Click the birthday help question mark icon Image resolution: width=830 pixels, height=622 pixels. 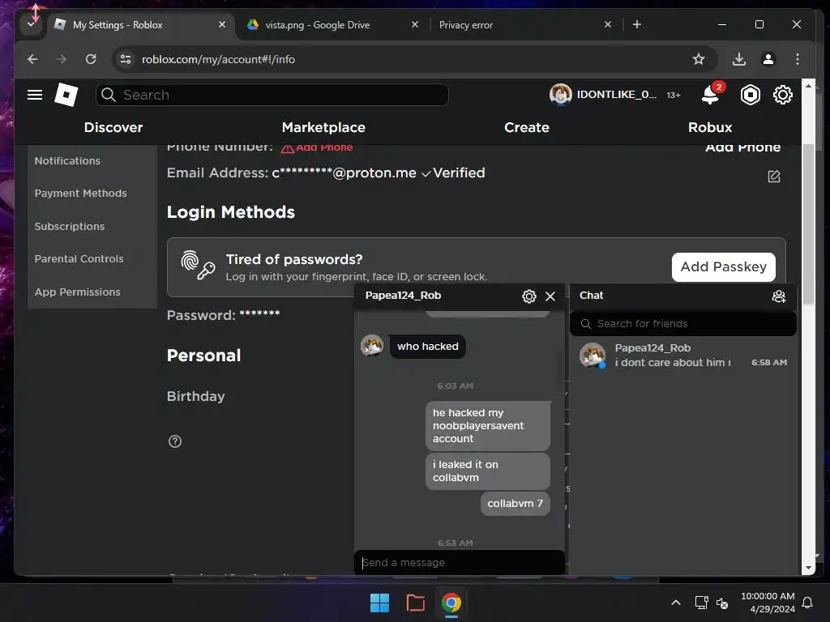pyautogui.click(x=175, y=441)
